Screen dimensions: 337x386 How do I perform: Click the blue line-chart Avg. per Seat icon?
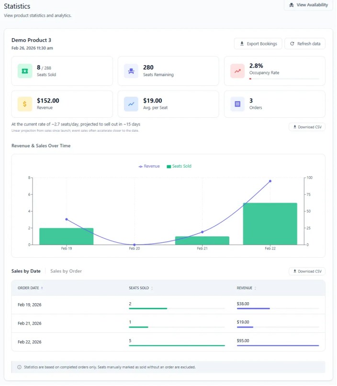pos(131,104)
